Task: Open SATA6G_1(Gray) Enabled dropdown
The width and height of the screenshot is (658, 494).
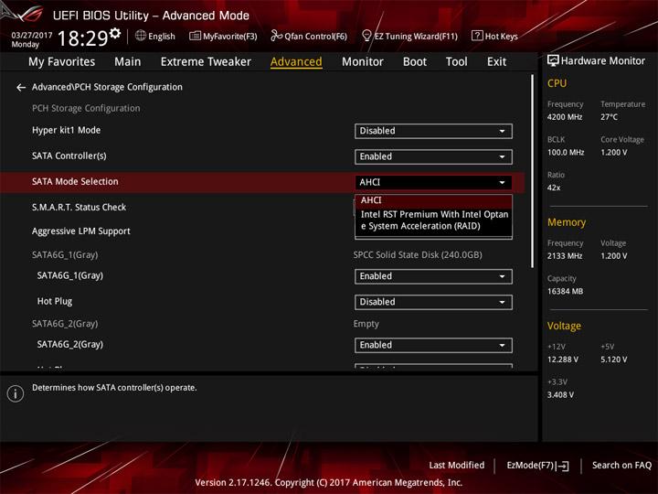Action: (433, 276)
